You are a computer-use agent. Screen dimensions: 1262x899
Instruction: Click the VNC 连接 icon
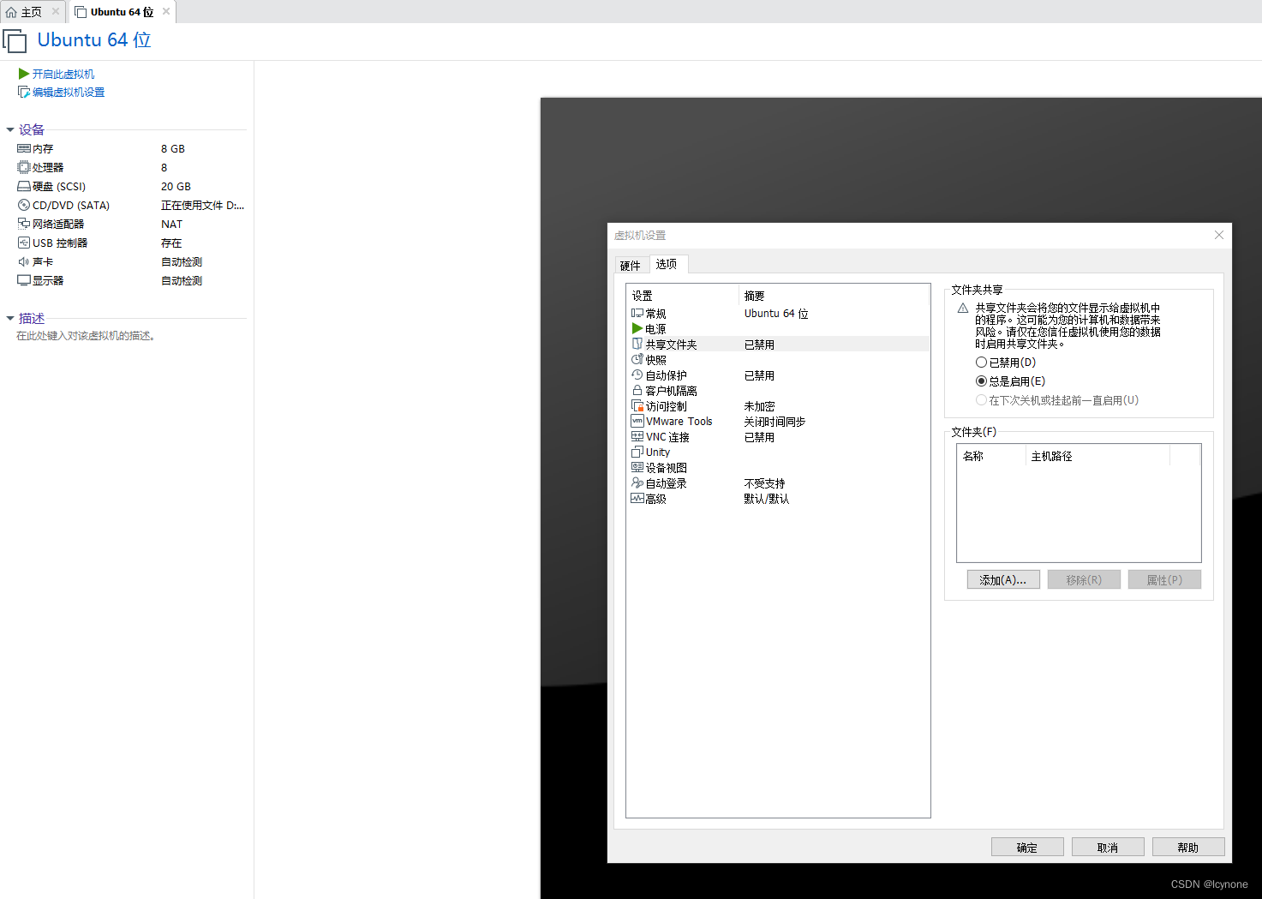[637, 436]
